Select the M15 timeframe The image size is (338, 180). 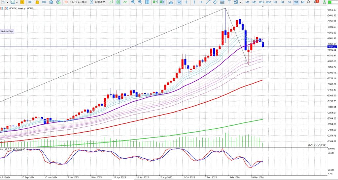[x=261, y=2]
